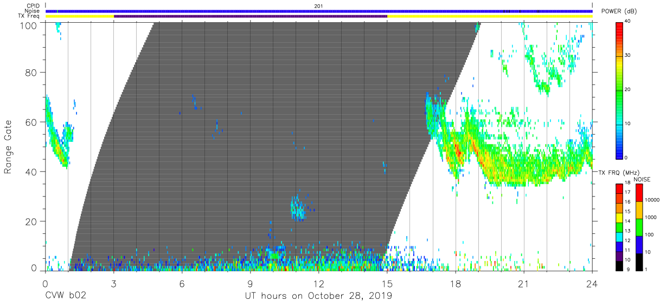Click the Range Gate axis title
Viewport: 666px width, 307px height.
(x=8, y=147)
